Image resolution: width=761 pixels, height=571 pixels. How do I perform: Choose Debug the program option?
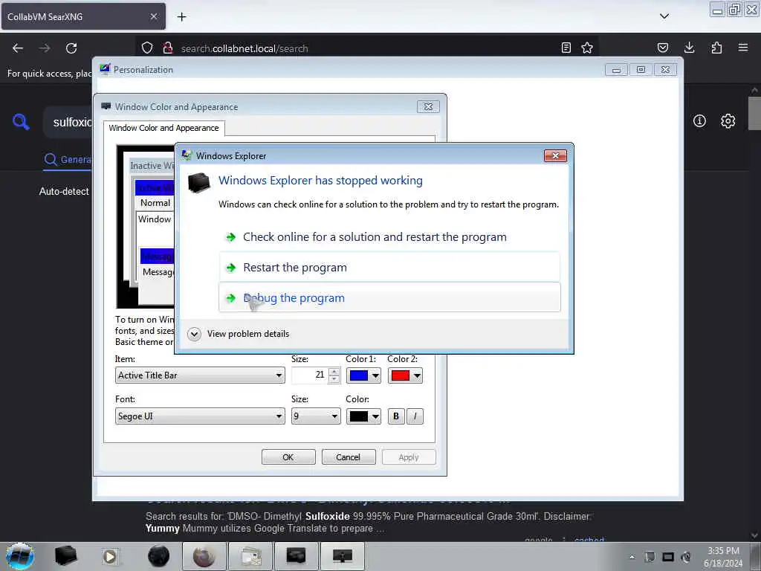389,297
